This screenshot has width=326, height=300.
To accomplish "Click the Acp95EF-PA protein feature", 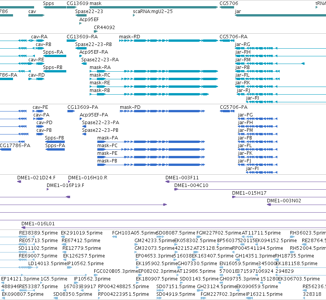I will click(81, 119).
